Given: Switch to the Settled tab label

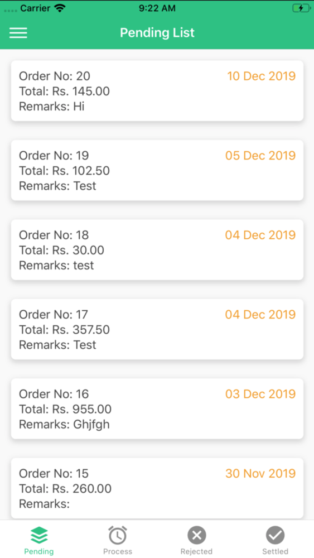Looking at the screenshot, I should pos(276,551).
